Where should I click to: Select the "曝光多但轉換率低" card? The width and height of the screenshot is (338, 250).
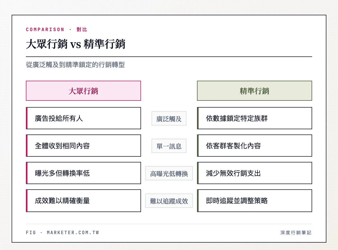coord(83,173)
